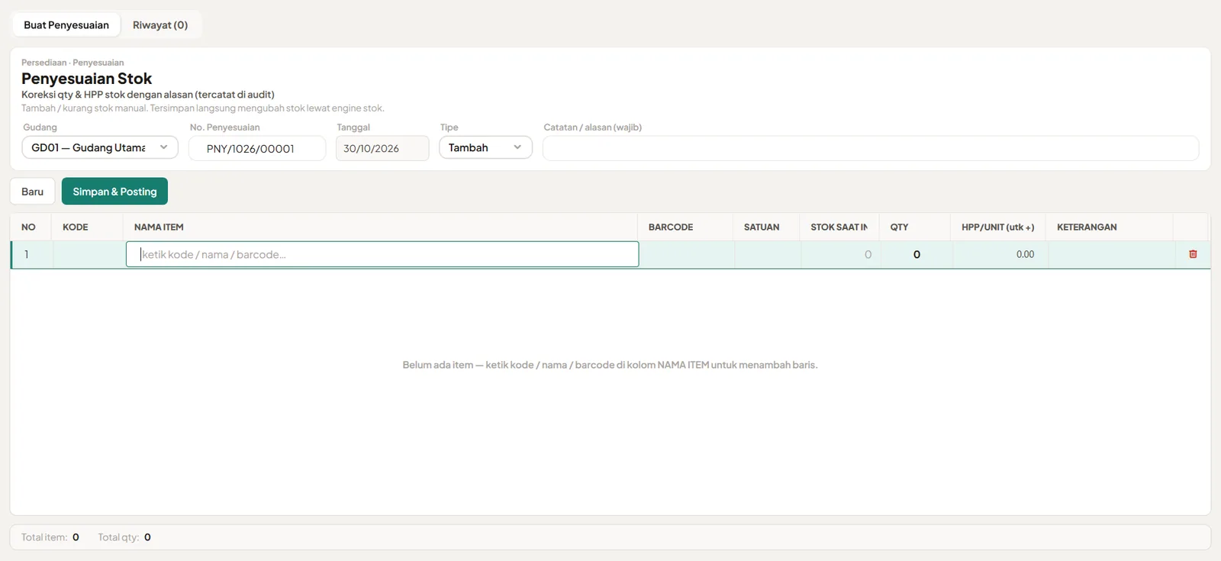Viewport: 1221px width, 561px height.
Task: Switch to the Buat Penyesuaian tab
Action: point(66,25)
